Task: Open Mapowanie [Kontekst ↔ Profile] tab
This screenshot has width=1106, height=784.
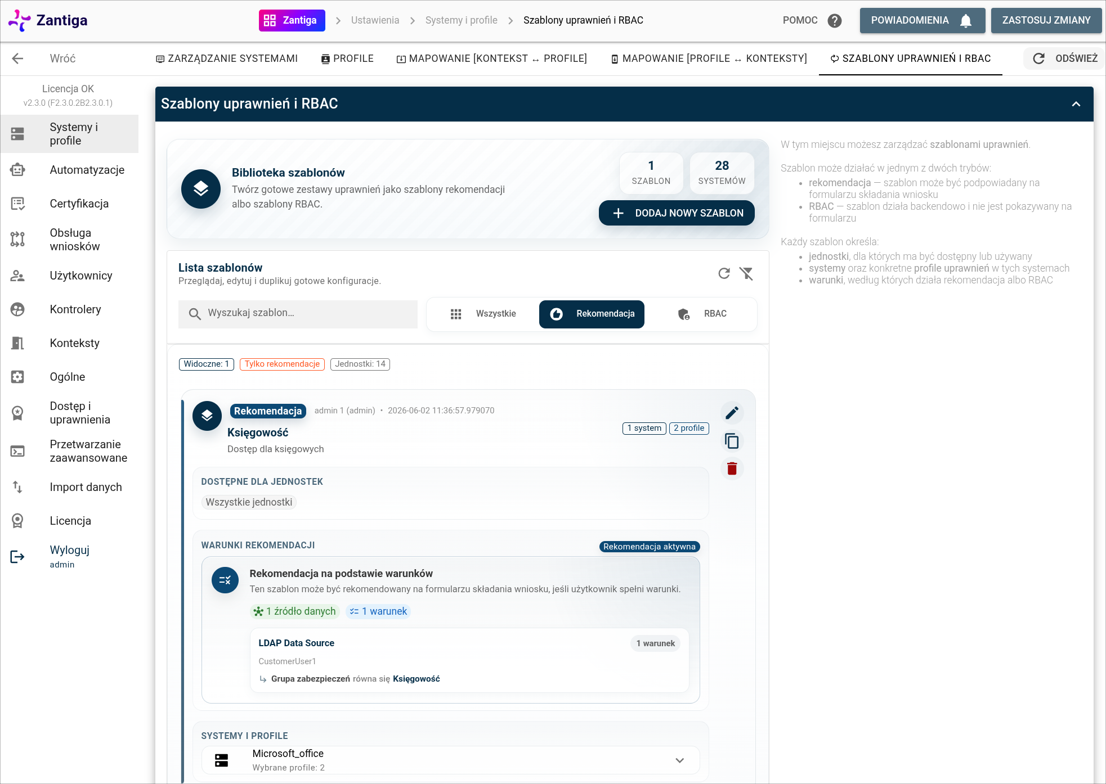Action: [492, 58]
